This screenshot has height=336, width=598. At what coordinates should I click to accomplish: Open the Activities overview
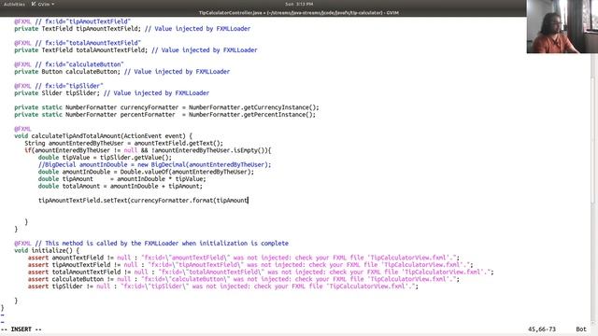[14, 4]
